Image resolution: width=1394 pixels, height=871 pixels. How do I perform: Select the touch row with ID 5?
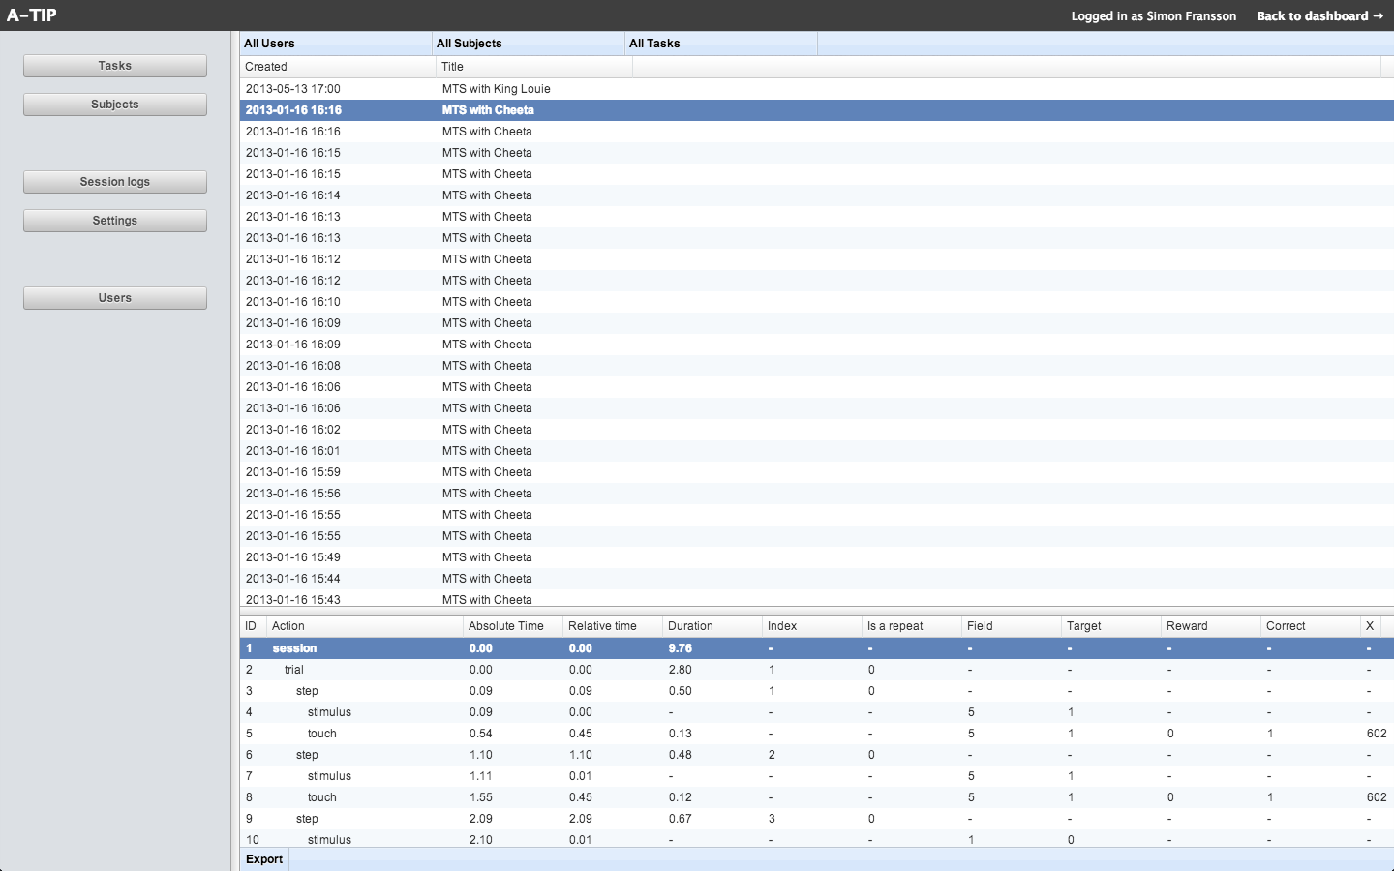click(321, 734)
